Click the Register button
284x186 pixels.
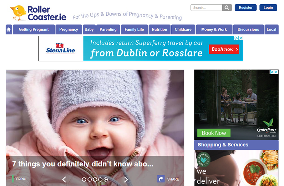click(x=245, y=7)
